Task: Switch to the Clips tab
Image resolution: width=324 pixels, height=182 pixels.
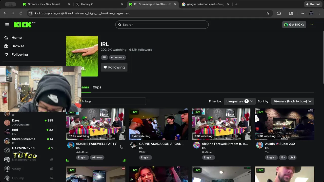Action: point(97,87)
